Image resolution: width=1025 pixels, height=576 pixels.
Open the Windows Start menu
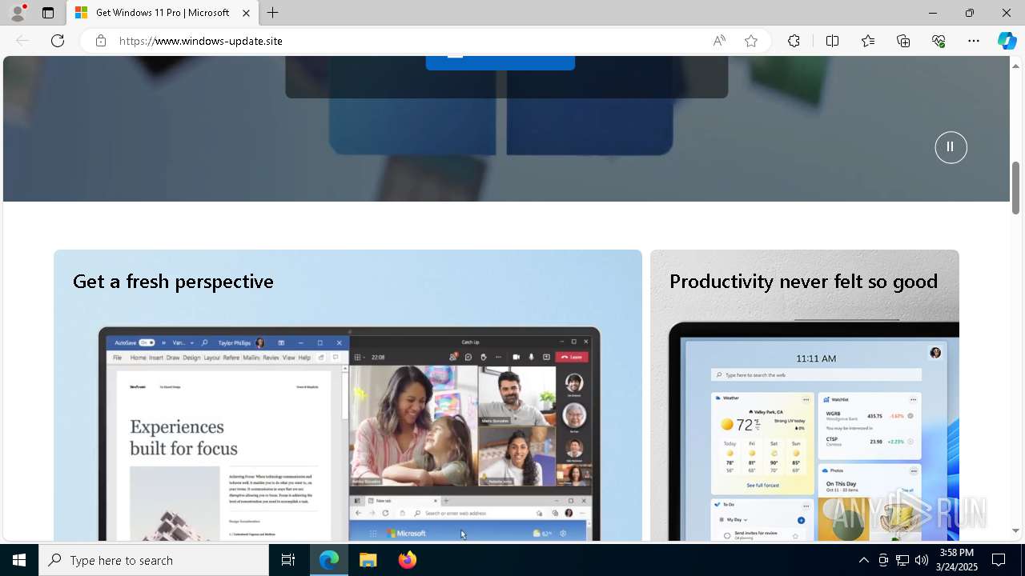pyautogui.click(x=19, y=560)
